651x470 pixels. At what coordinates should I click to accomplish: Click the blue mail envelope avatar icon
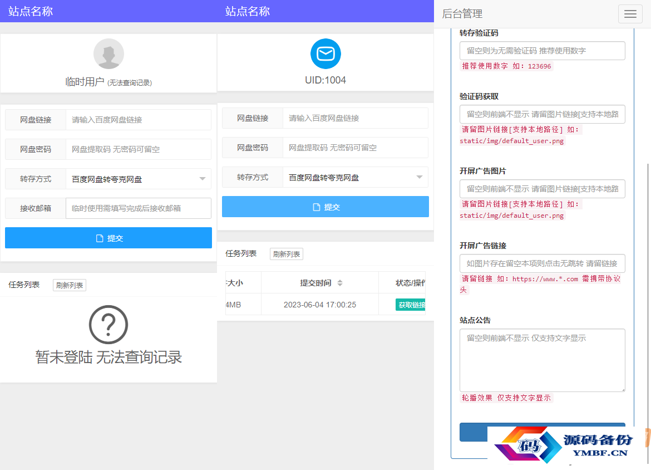click(325, 53)
